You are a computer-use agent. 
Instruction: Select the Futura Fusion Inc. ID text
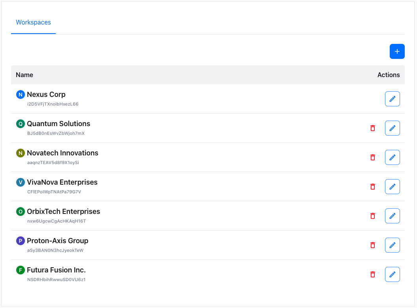[x=56, y=280]
